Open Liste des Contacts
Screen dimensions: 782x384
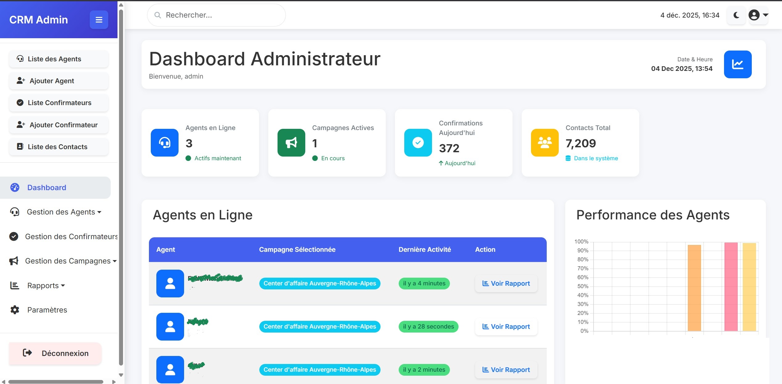click(x=58, y=147)
